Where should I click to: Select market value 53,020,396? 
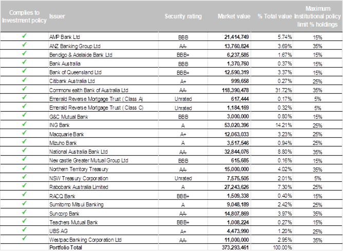point(237,125)
